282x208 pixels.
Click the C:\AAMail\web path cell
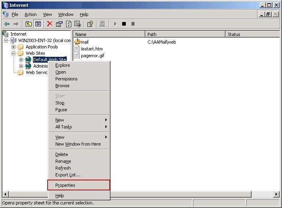click(x=162, y=42)
